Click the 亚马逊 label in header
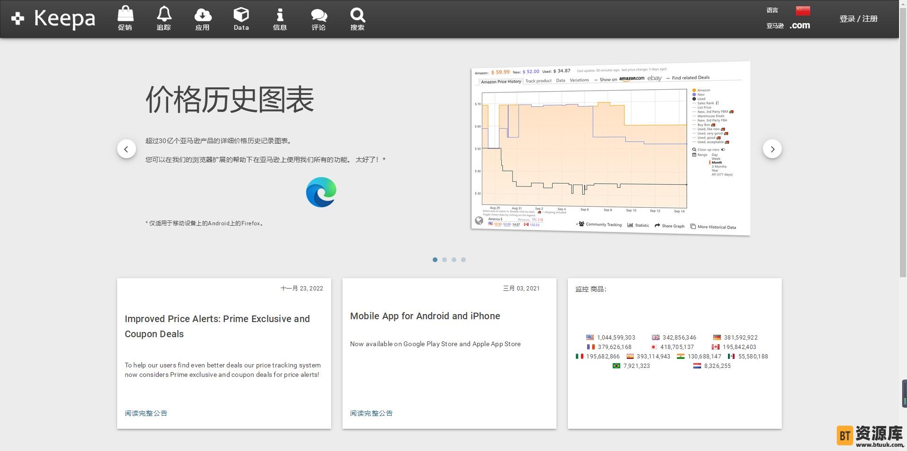This screenshot has width=907, height=451. [x=775, y=26]
